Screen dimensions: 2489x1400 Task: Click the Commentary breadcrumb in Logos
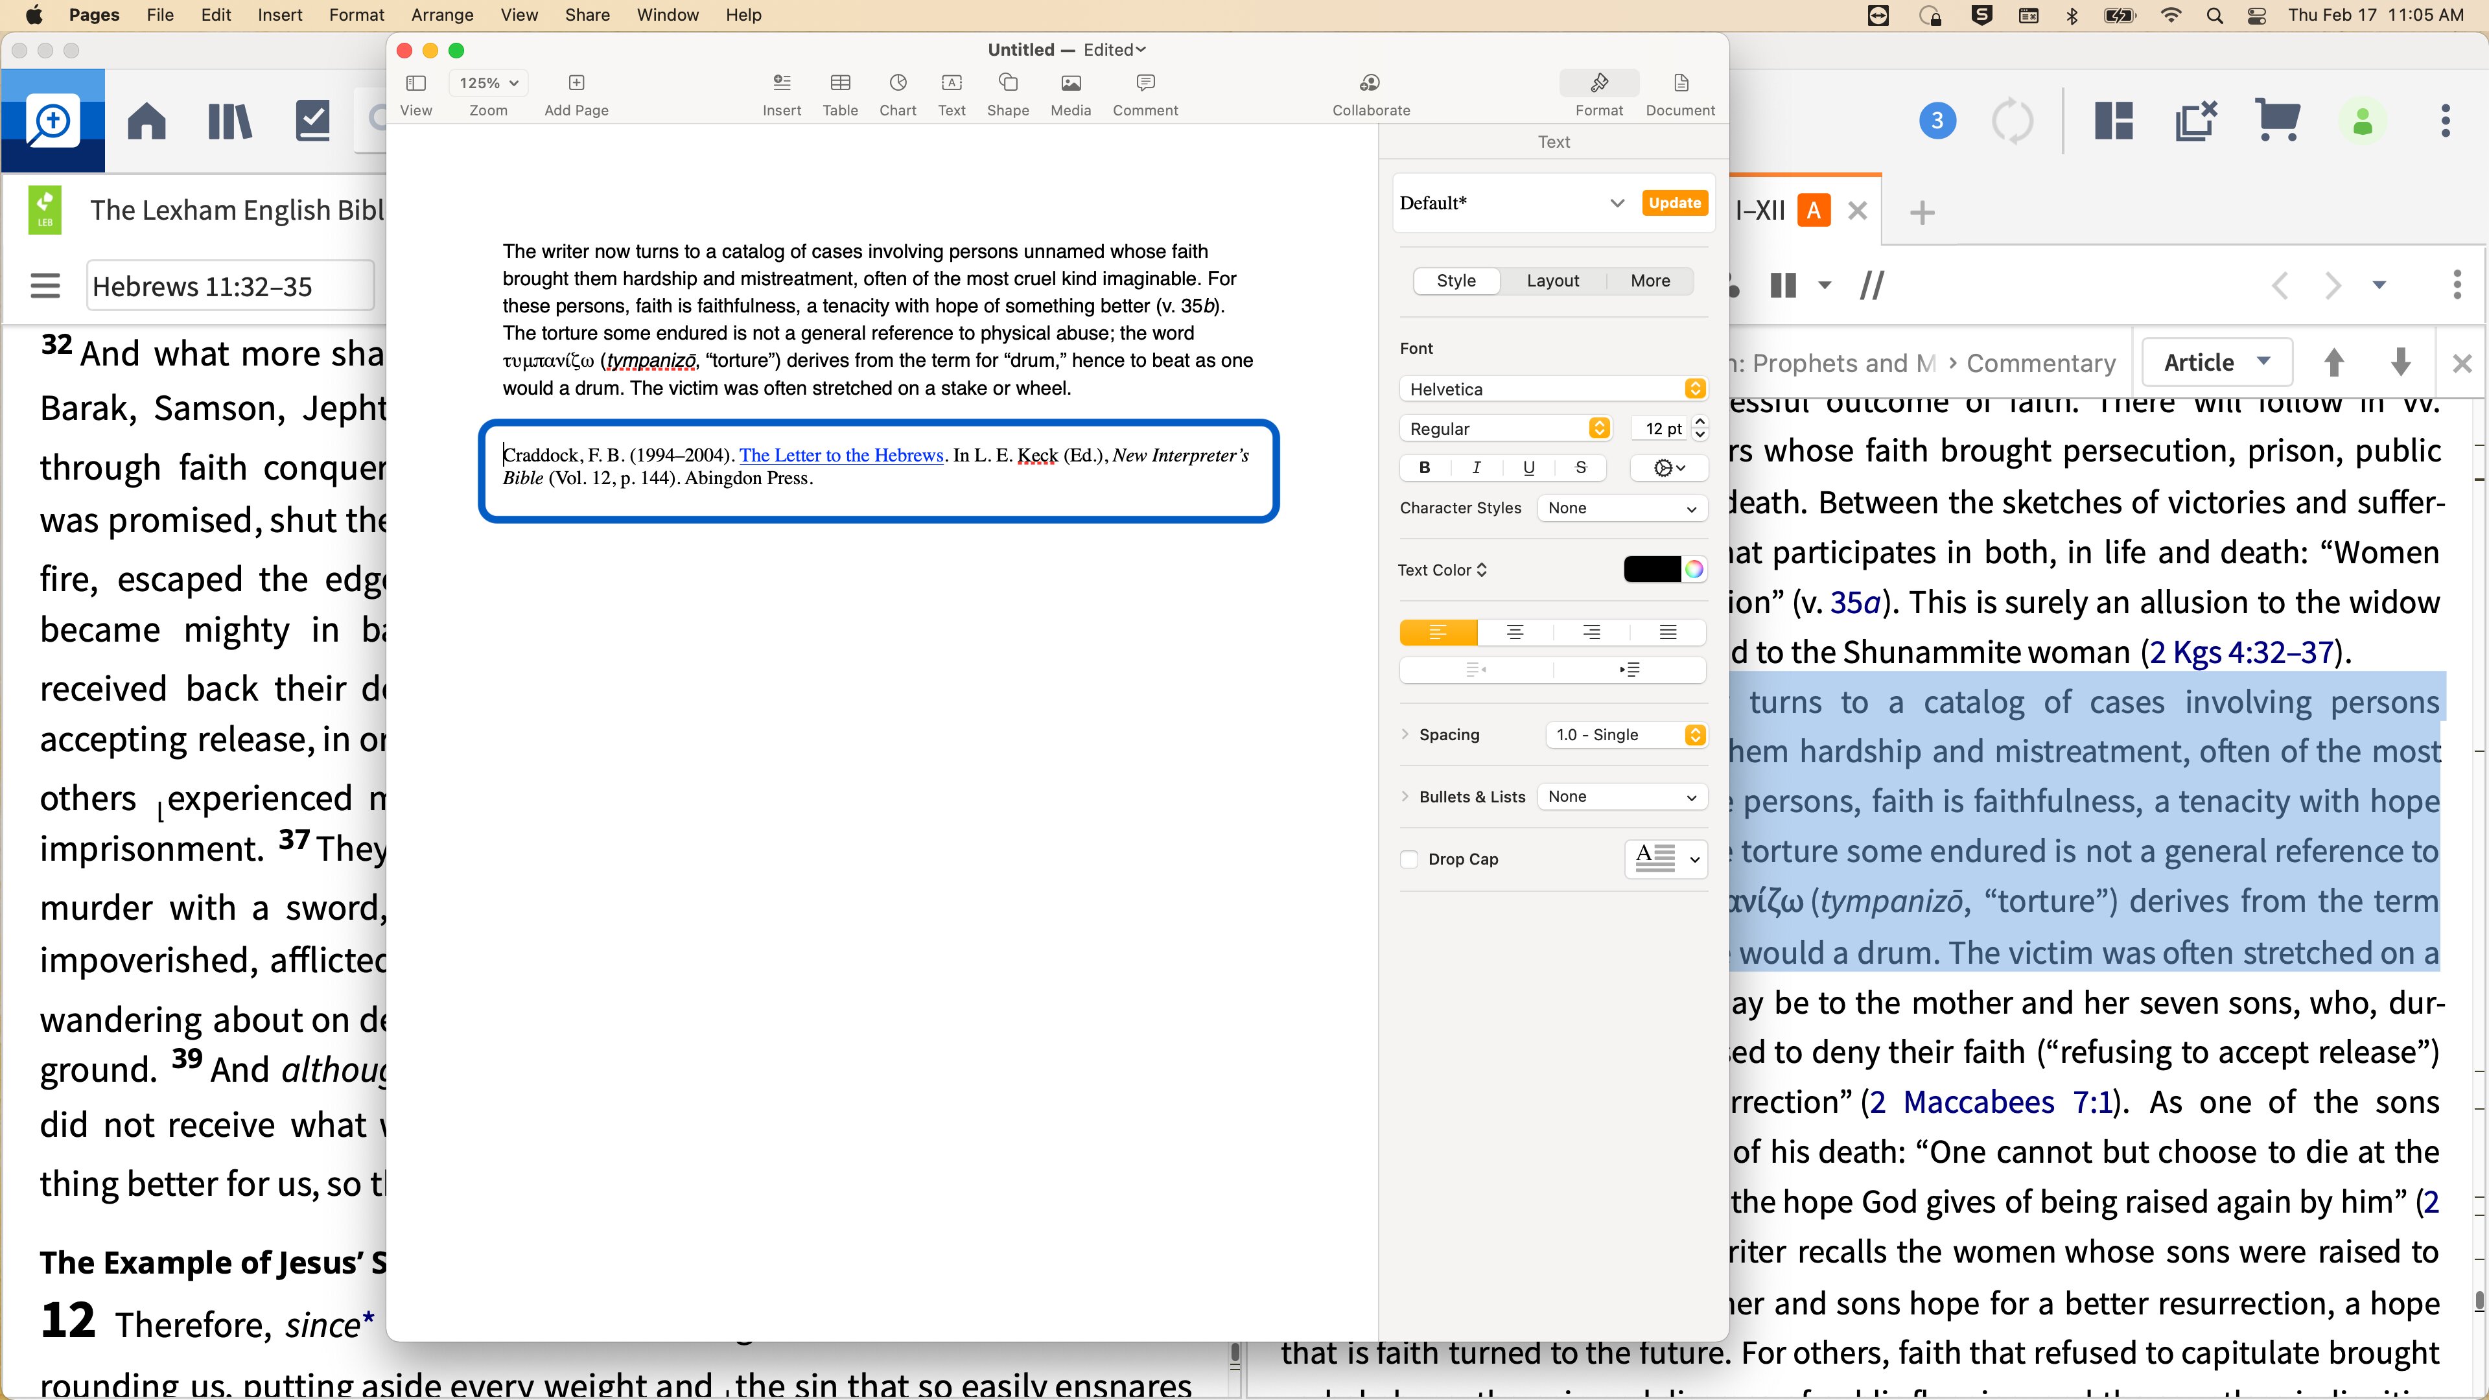[x=2040, y=363]
